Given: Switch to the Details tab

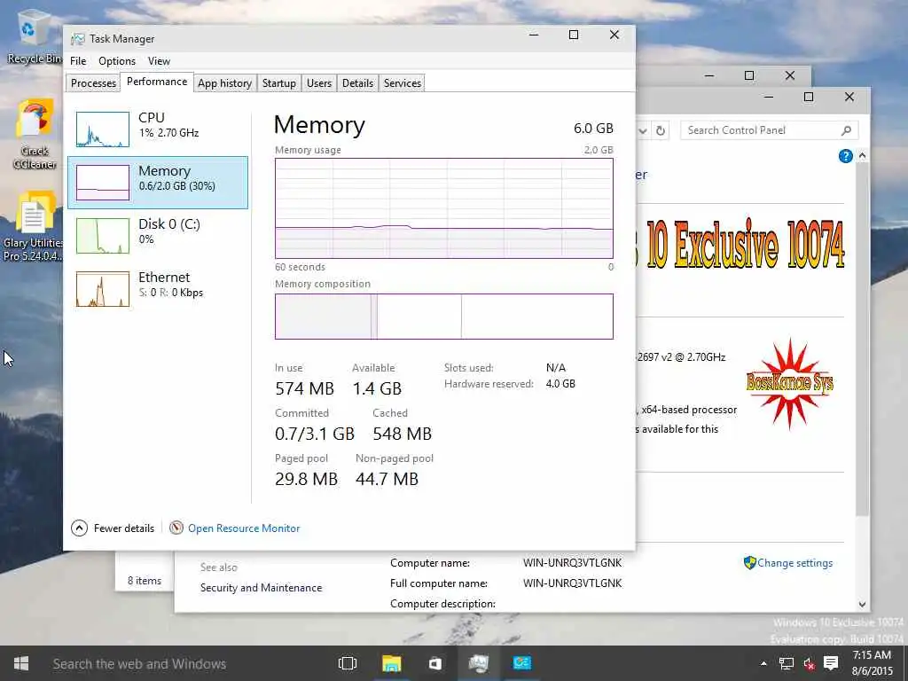Looking at the screenshot, I should pos(358,83).
